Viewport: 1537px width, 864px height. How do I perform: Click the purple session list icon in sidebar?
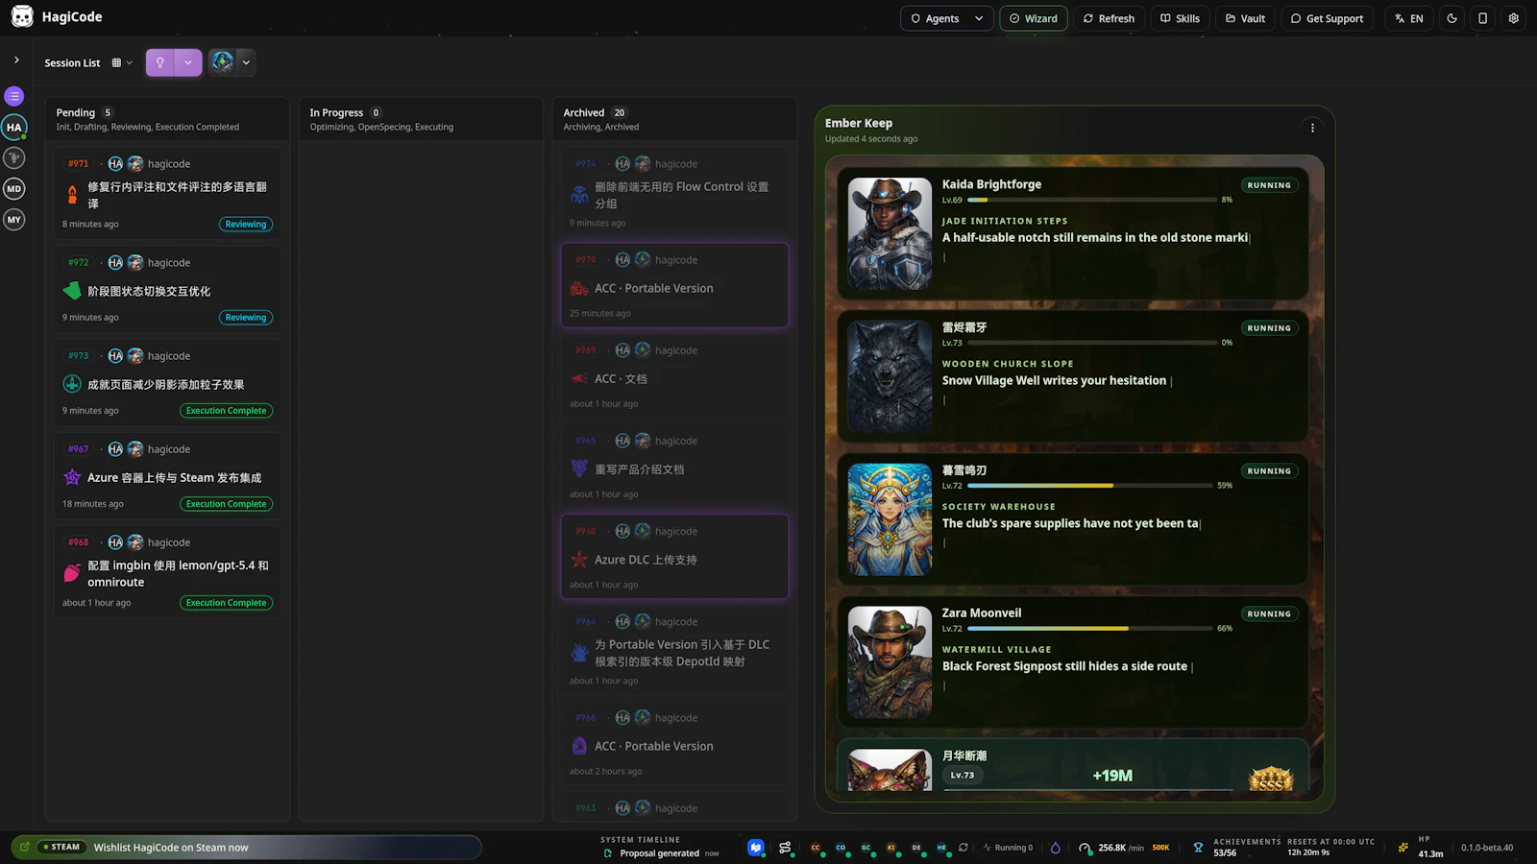tap(13, 96)
